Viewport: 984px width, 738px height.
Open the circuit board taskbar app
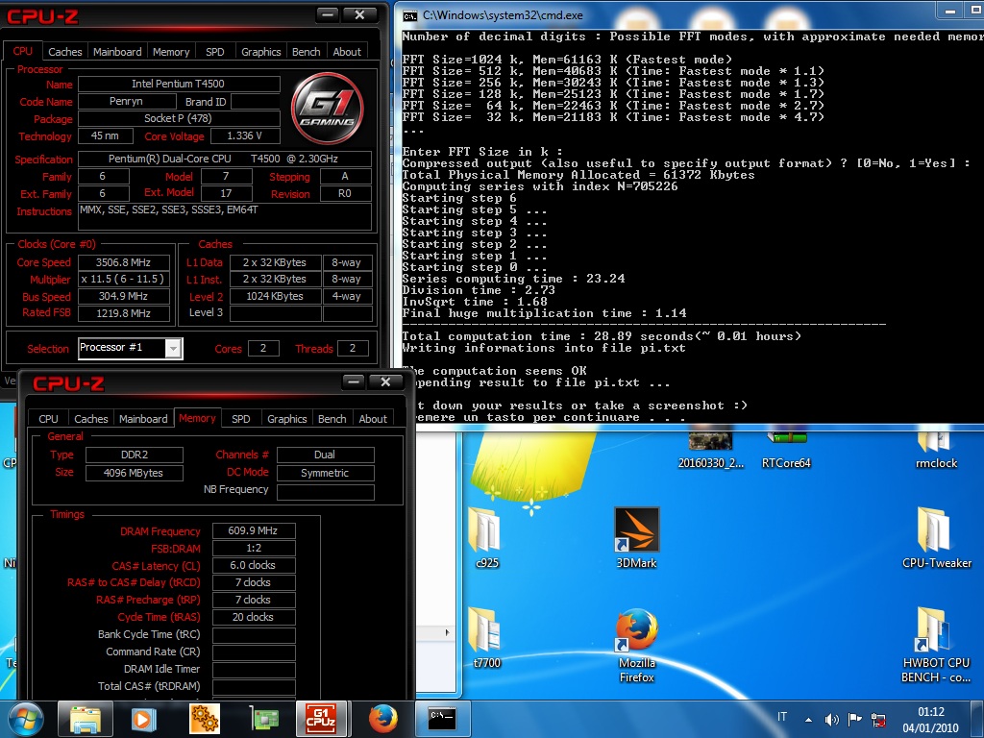263,719
